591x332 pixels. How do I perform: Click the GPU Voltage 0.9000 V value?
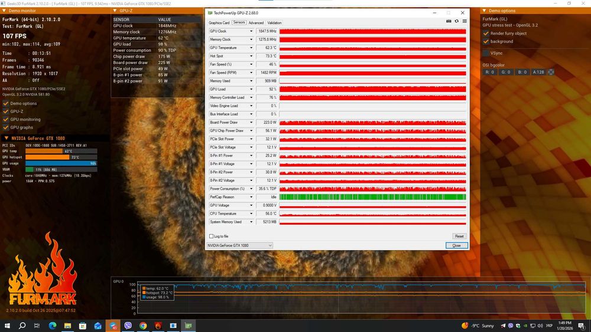click(x=267, y=205)
